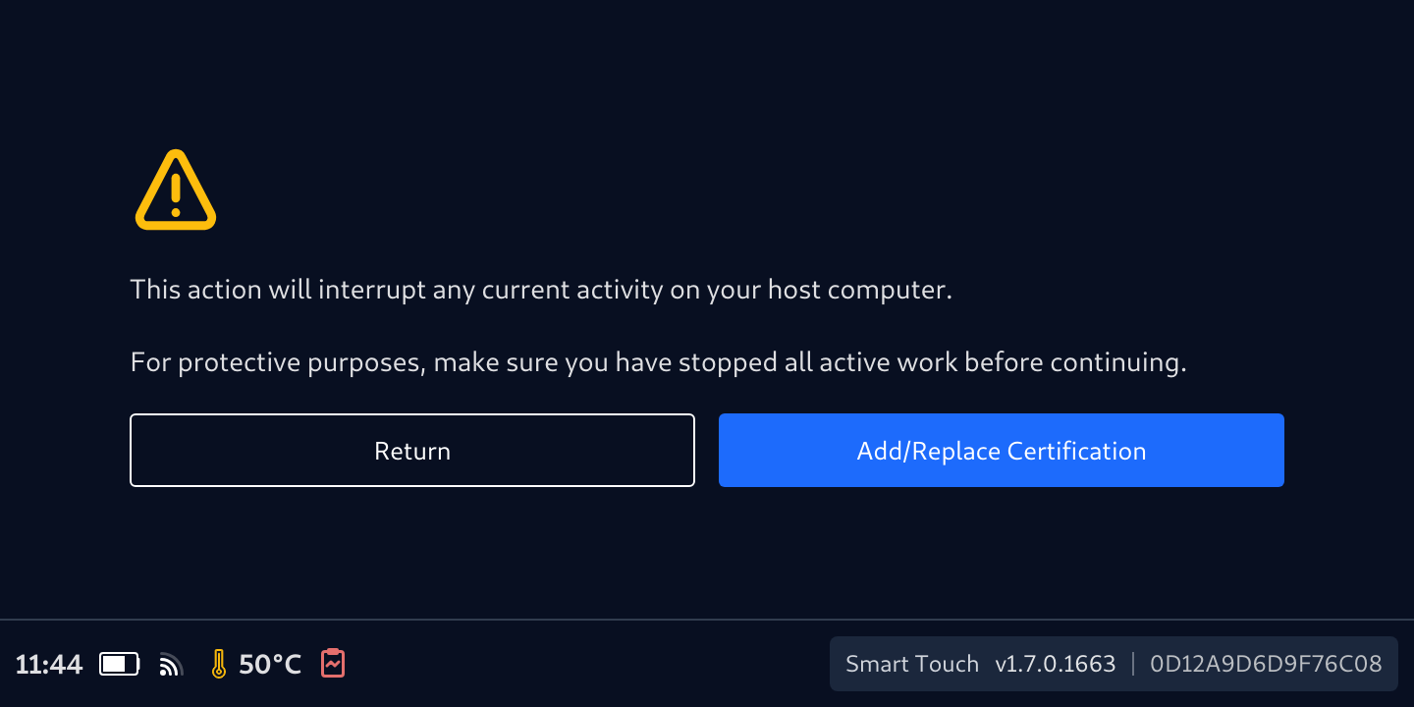Screen dimensions: 1414x707
Task: Confirm with Add/Replace Certification button
Action: [x=1001, y=451]
